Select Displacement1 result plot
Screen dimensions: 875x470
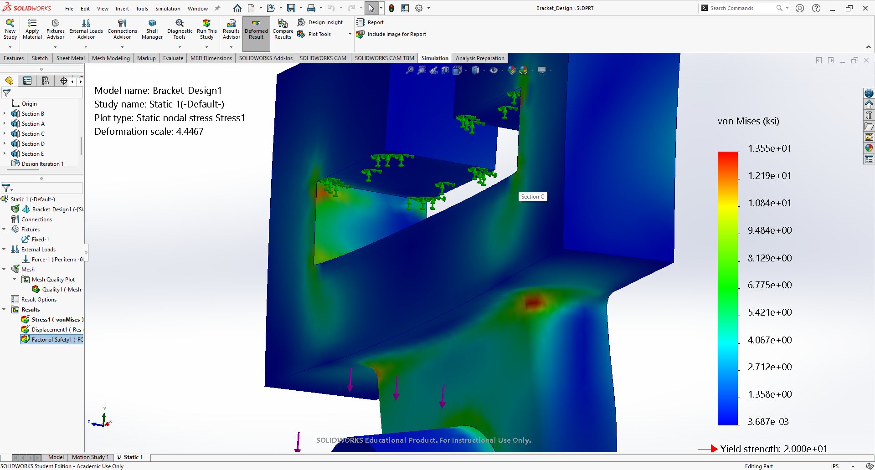(x=52, y=330)
